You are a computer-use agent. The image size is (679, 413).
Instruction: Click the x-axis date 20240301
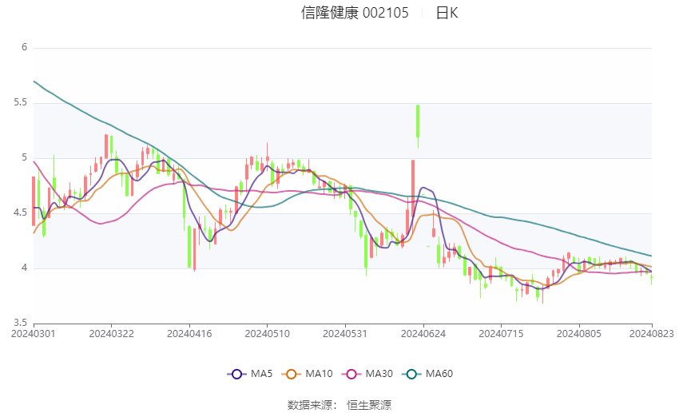[x=34, y=334]
